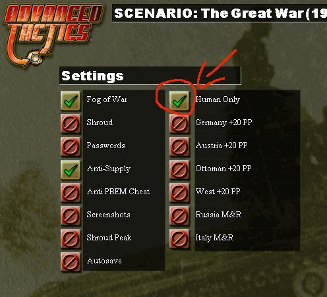
Task: Enable Shroud Peak toggle
Action: pos(71,239)
